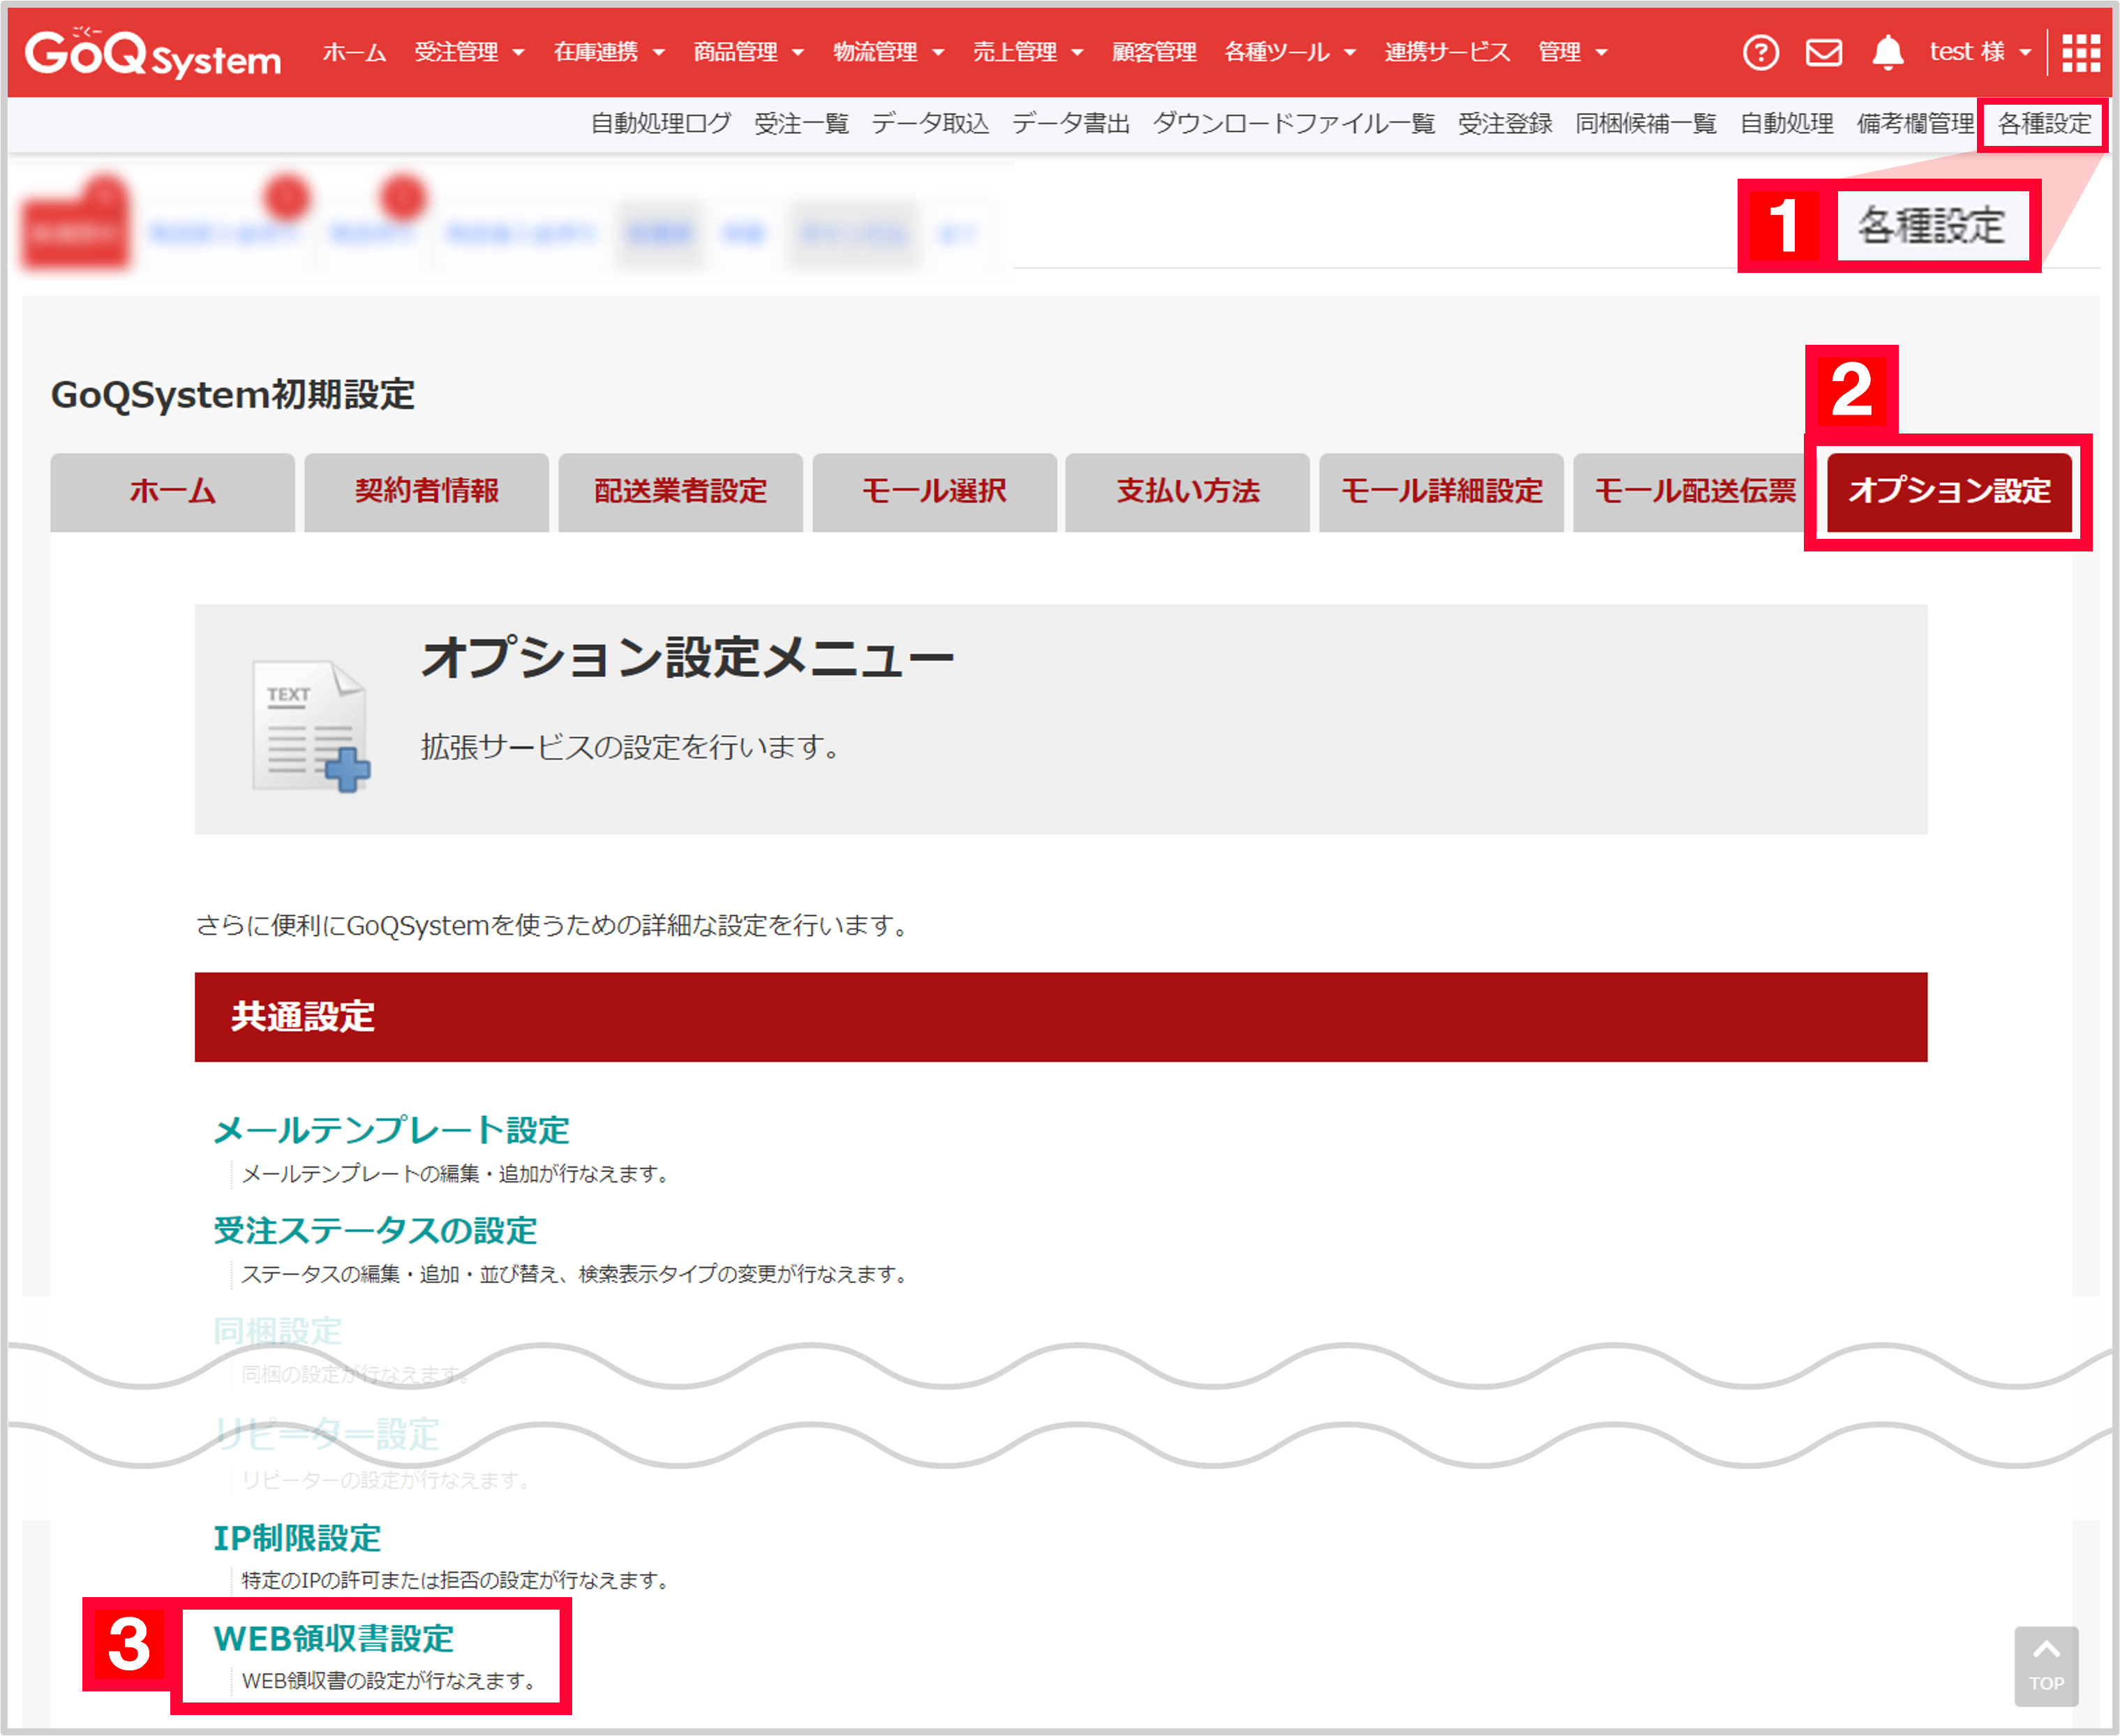The width and height of the screenshot is (2120, 1736).
Task: Open 連携サービス in top navigation
Action: coord(1447,52)
